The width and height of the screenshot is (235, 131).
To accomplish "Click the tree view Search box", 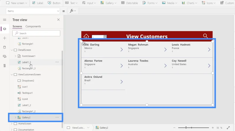I will pyautogui.click(x=36, y=33).
